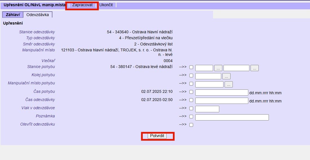
Task: Open lookup beside first Stanice pohybu field
Action: 218,68
